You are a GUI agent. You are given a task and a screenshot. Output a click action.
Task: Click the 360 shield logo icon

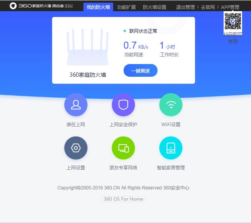point(13,6)
